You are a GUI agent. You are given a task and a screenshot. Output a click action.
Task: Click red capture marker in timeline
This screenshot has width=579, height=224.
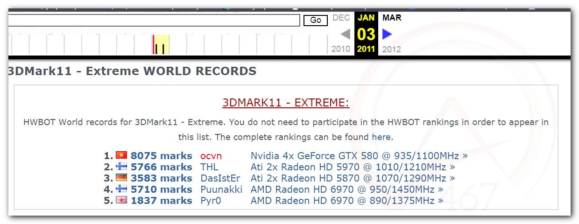(153, 45)
